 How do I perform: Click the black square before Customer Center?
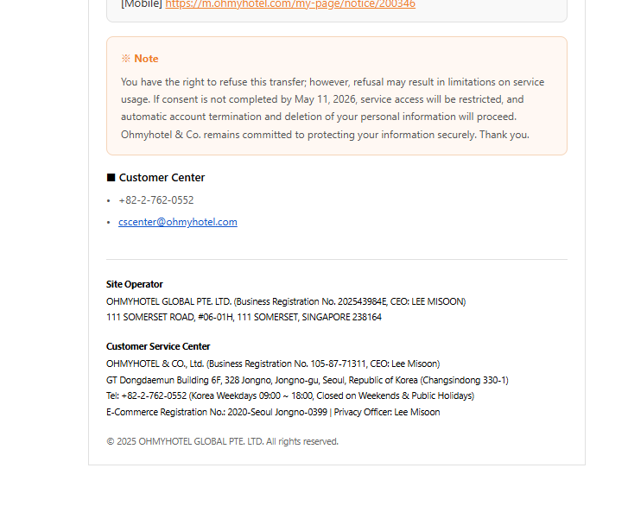click(x=111, y=178)
